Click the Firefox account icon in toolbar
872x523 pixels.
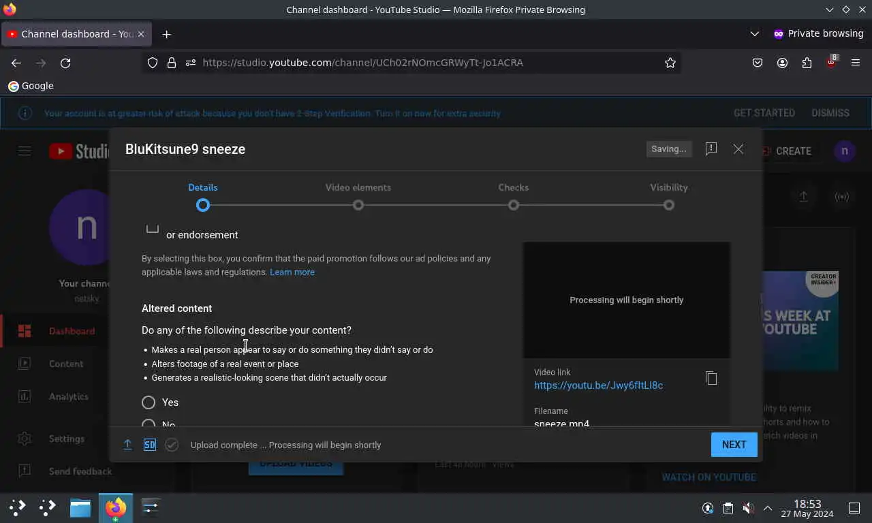pos(782,63)
